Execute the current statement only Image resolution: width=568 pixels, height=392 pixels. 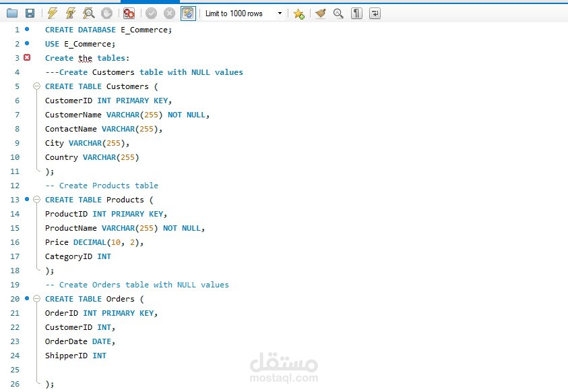[69, 13]
